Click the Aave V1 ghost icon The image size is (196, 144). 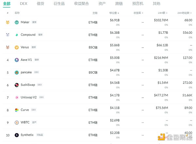coord(17,60)
